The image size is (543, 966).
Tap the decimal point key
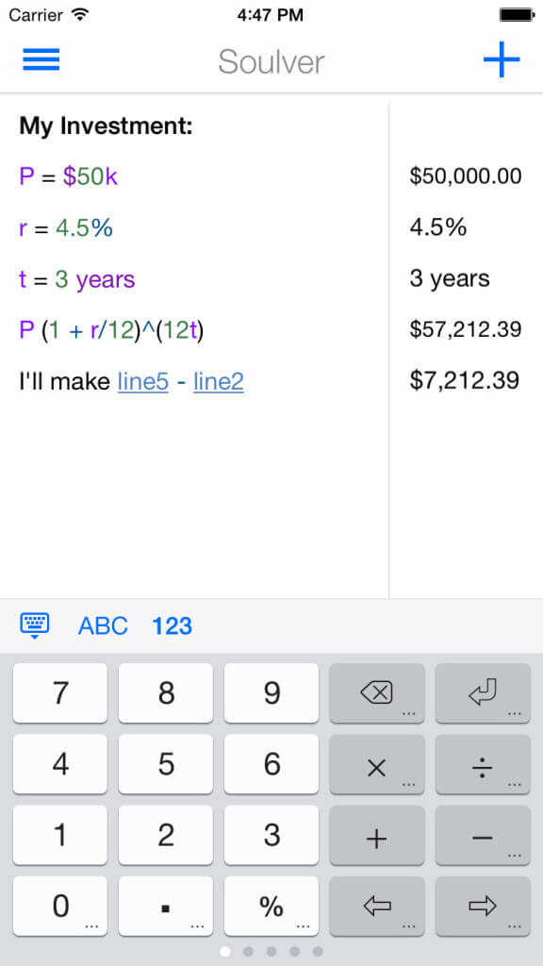(x=166, y=907)
